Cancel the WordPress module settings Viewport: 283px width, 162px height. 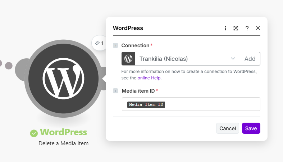228,128
